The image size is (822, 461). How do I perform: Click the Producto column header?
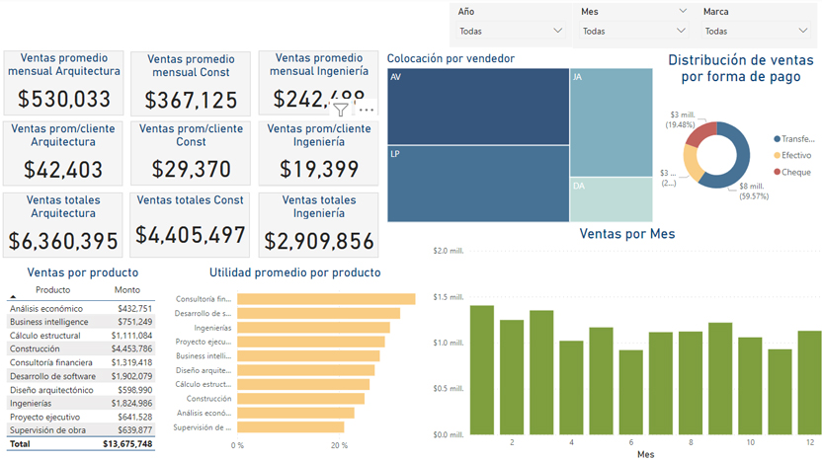(x=52, y=290)
